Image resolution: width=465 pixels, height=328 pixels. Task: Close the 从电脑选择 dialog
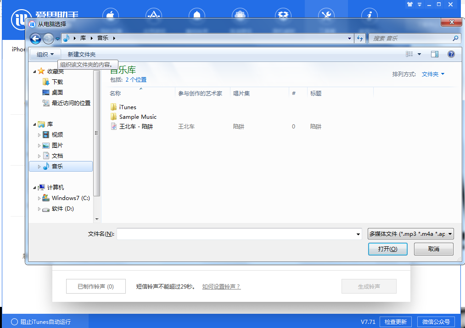click(452, 22)
